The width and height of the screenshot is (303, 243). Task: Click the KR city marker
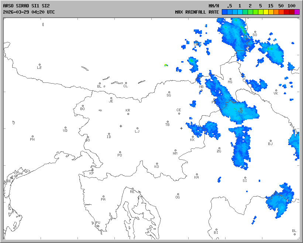pos(128,113)
